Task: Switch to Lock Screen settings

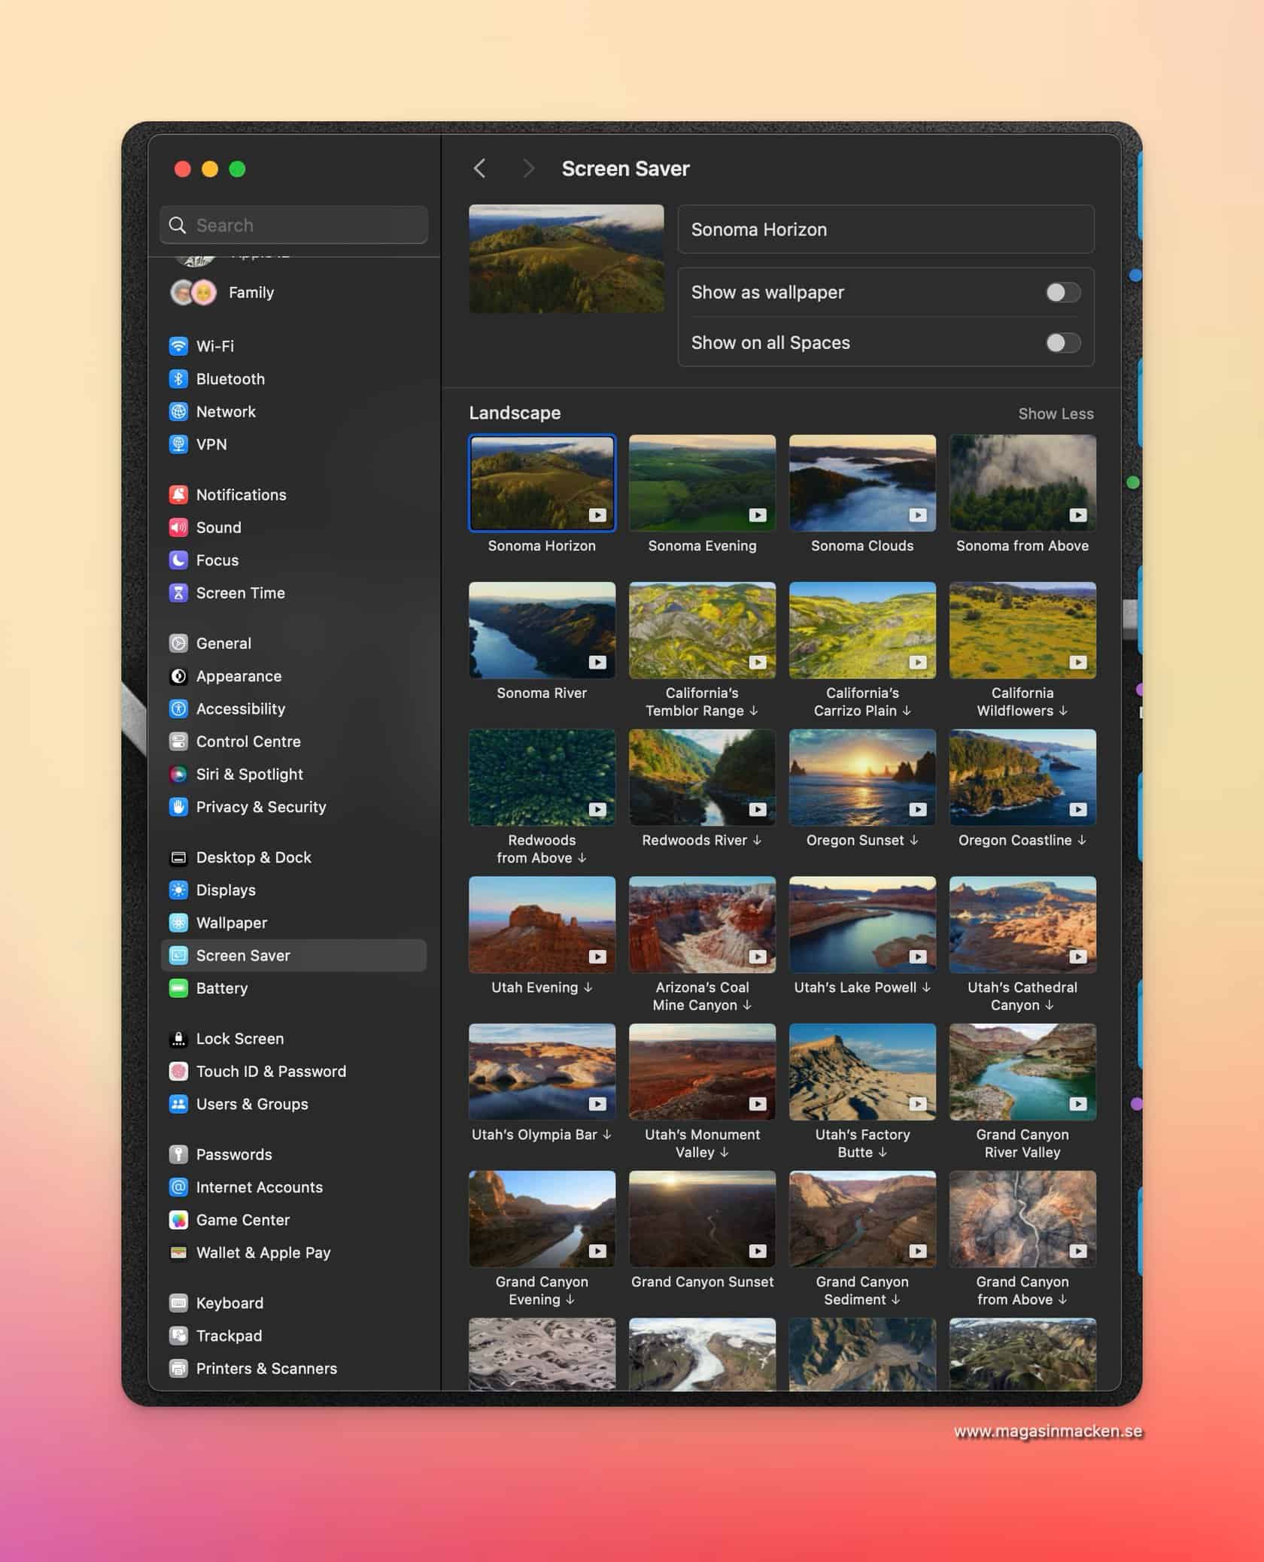Action: tap(239, 1039)
